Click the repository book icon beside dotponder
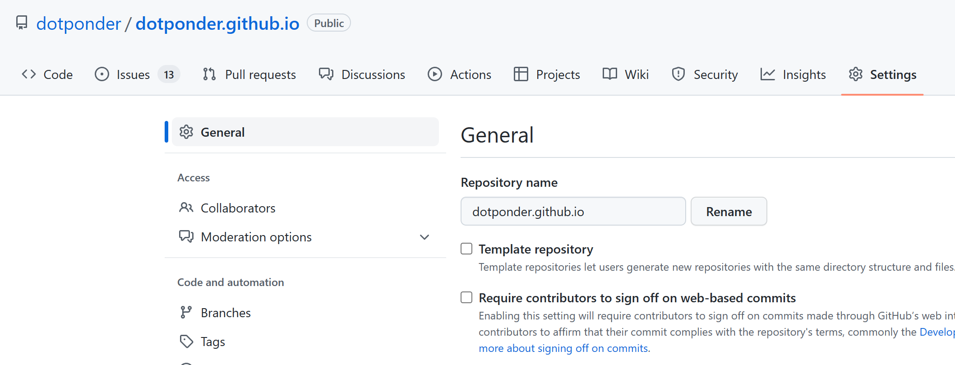Viewport: 955px width, 365px height. pos(21,23)
